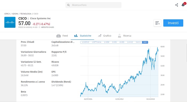Select 3 MESI chart range
This screenshot has height=102, width=187.
tap(114, 42)
